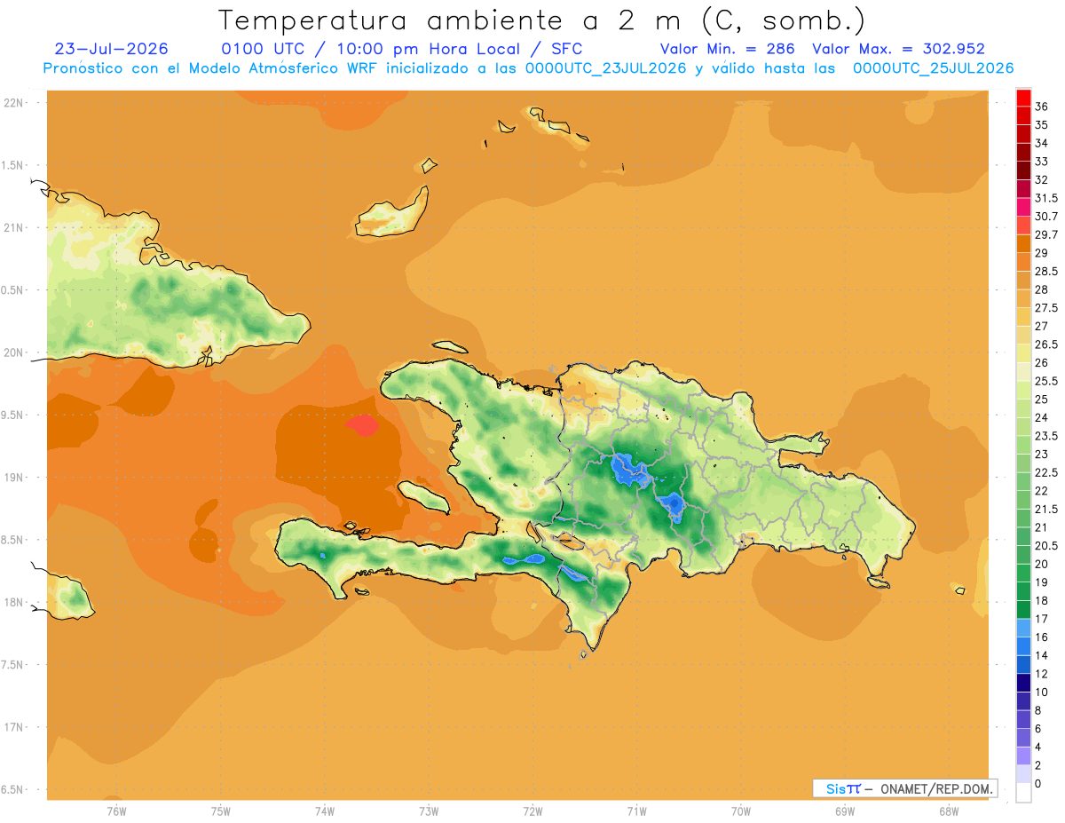
Task: Click the '21N' latitude label
Action: (12, 228)
